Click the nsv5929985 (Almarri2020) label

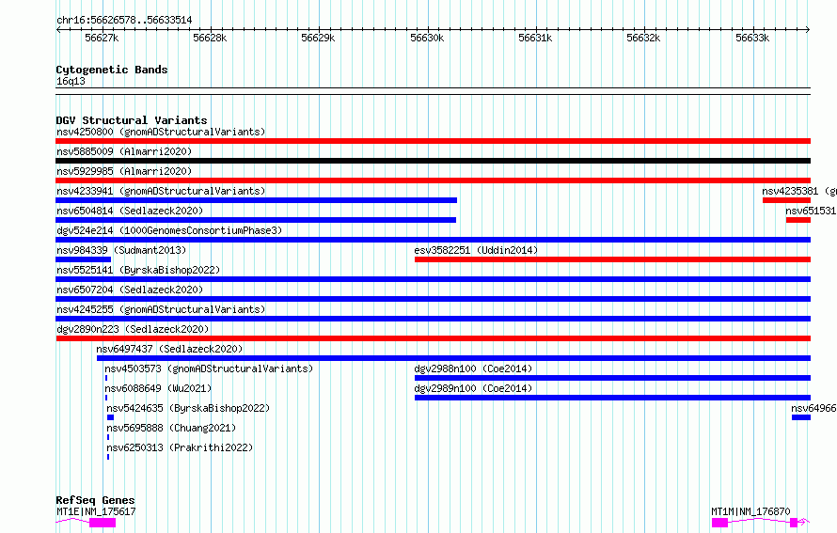pos(124,171)
